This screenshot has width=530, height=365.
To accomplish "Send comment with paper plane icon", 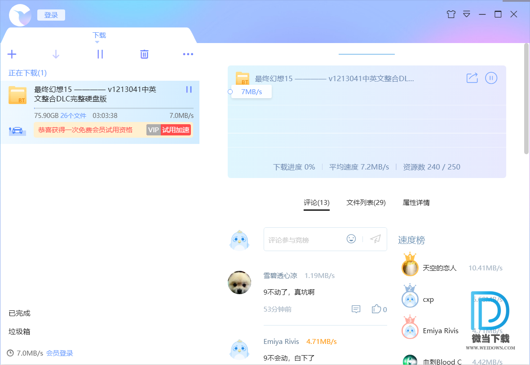I will pos(375,239).
